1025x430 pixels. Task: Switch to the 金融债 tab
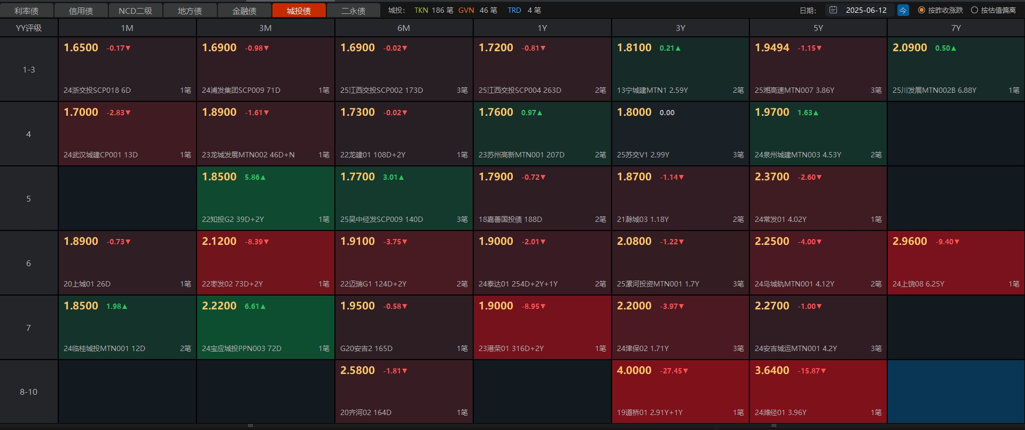pyautogui.click(x=245, y=11)
